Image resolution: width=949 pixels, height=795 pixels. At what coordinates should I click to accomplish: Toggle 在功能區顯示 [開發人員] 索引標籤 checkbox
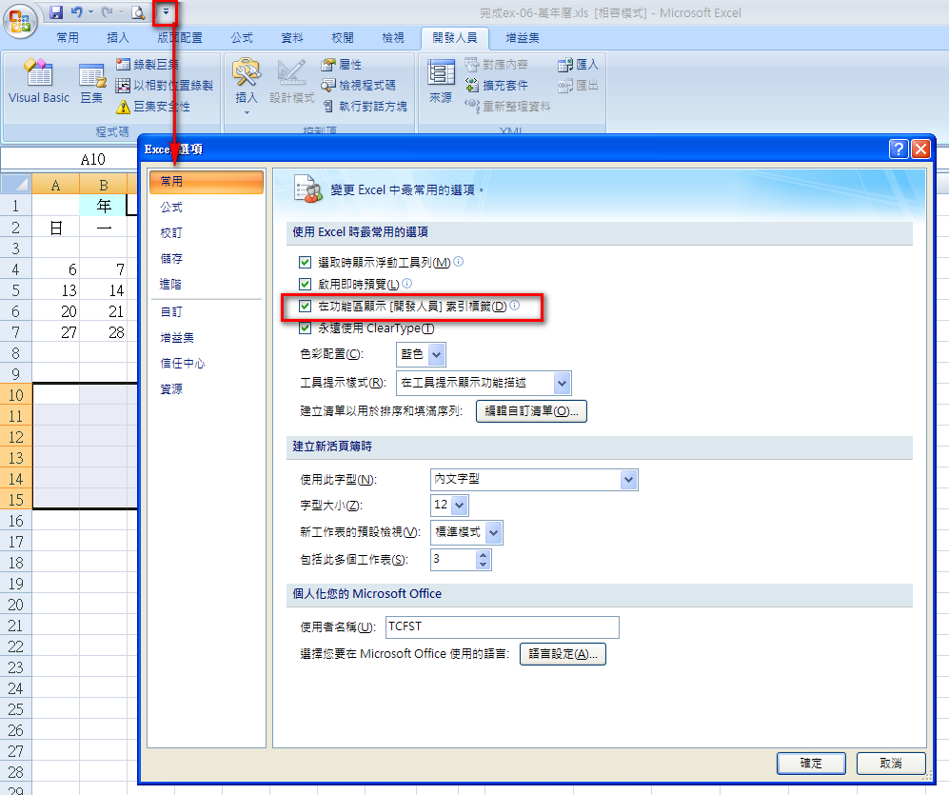305,307
